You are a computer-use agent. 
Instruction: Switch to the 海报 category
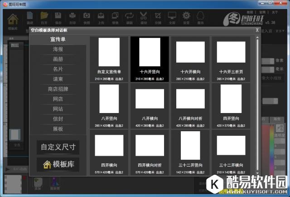pos(58,49)
